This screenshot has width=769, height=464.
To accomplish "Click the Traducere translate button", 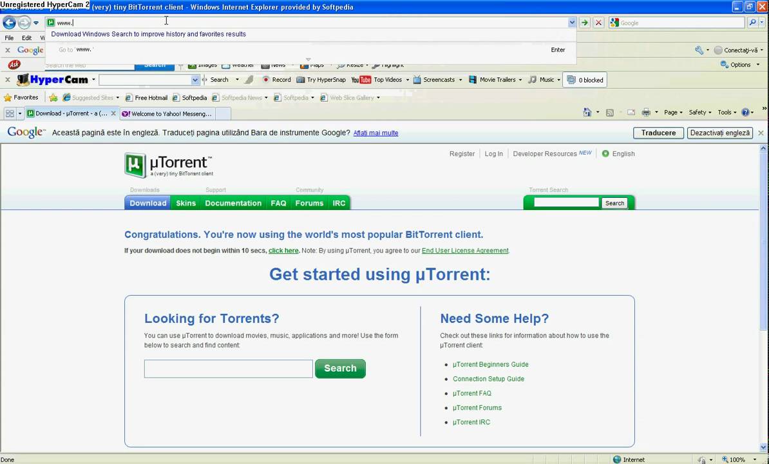I will 658,133.
